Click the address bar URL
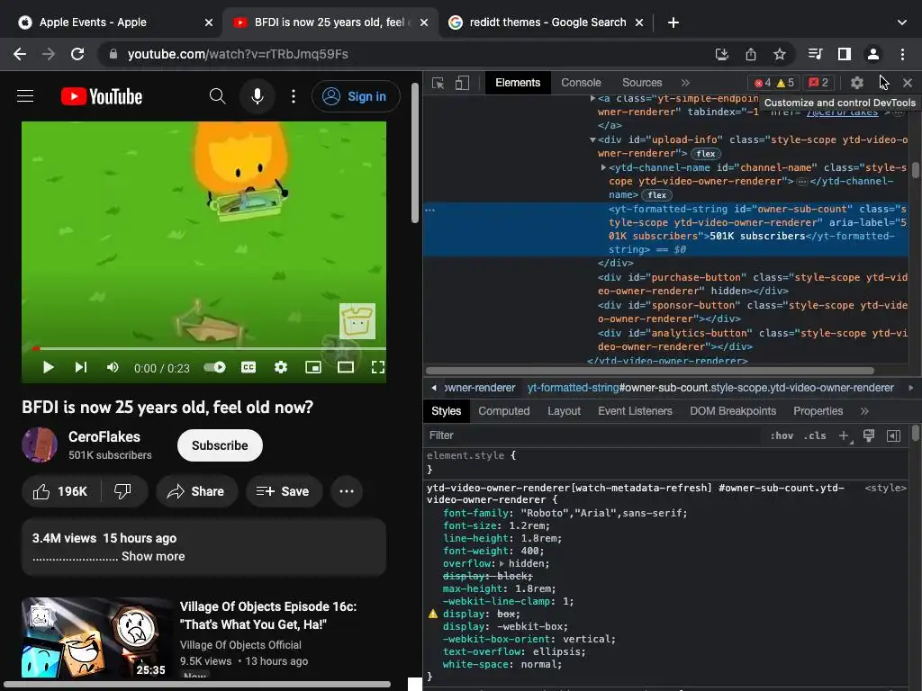Image resolution: width=922 pixels, height=691 pixels. [238, 54]
